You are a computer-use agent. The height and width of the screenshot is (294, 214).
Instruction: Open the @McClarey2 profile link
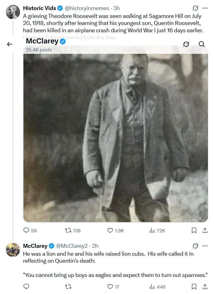72,246
